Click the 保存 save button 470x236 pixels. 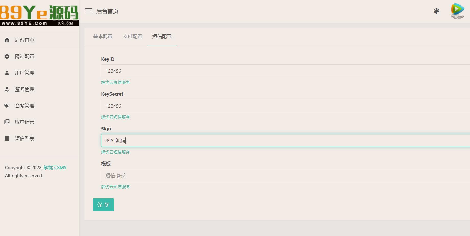point(103,205)
